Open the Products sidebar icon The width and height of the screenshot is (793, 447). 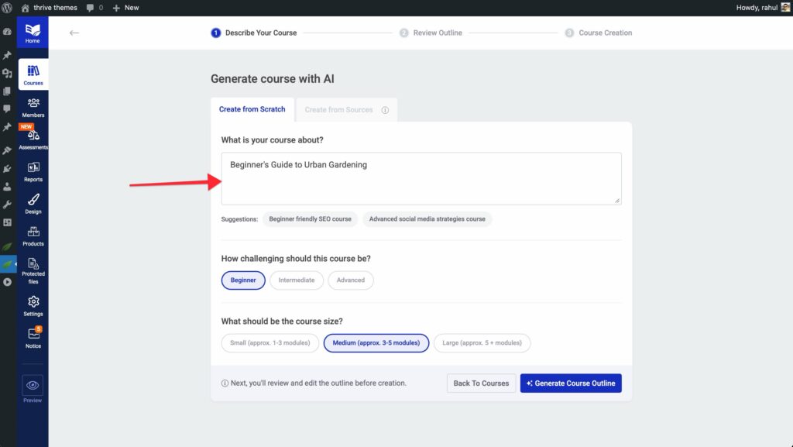click(x=33, y=236)
